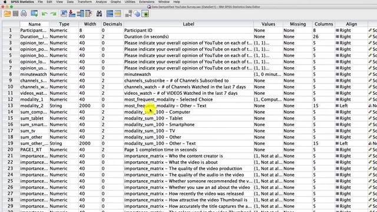Click the Columns column header
This screenshot has height=212, width=377.
[x=323, y=24]
